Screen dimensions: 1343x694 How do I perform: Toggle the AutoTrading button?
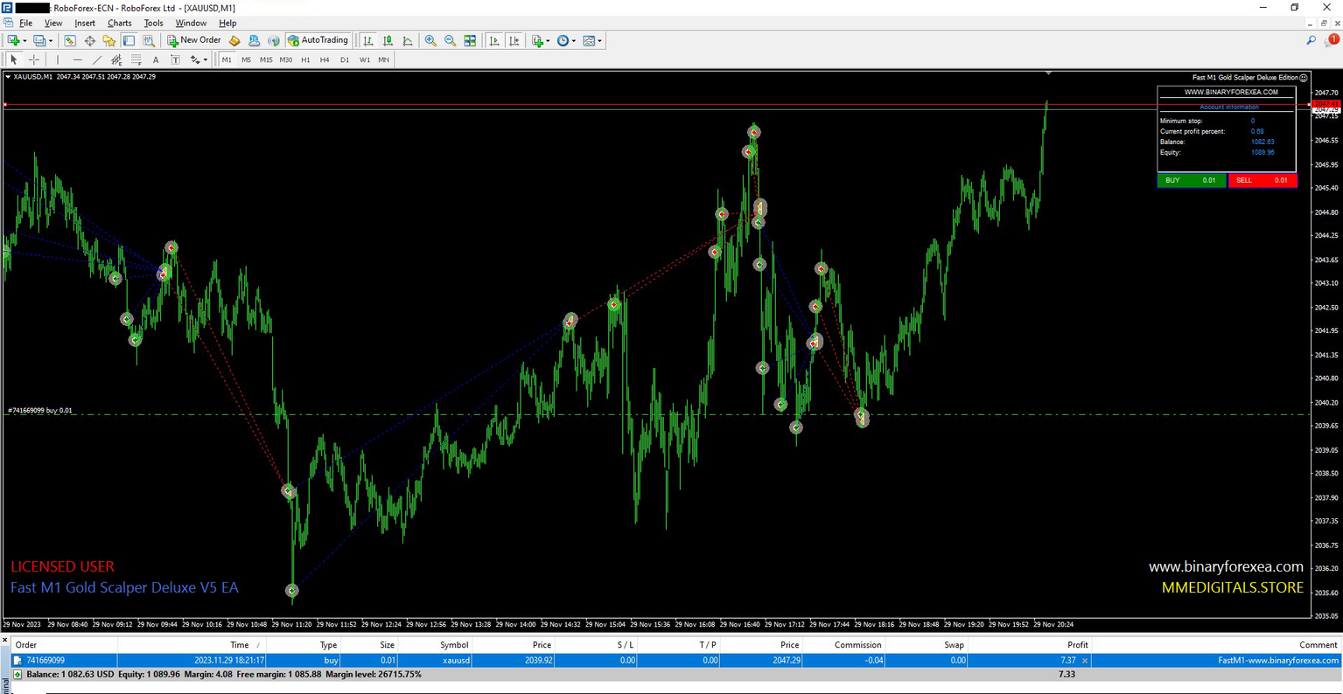click(318, 40)
